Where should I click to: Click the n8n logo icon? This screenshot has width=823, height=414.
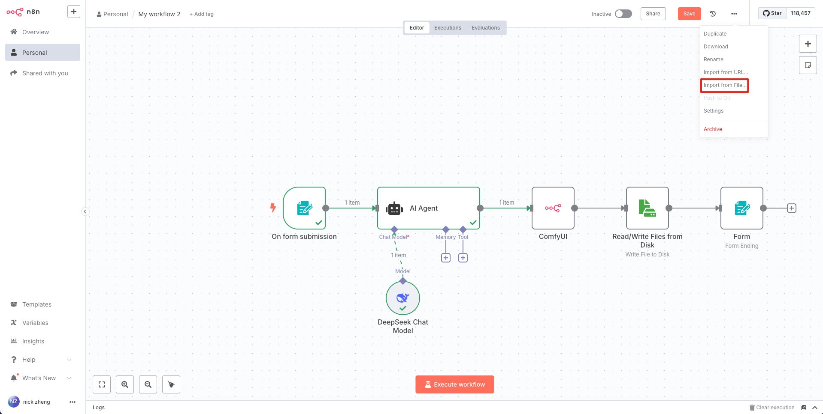click(x=15, y=12)
